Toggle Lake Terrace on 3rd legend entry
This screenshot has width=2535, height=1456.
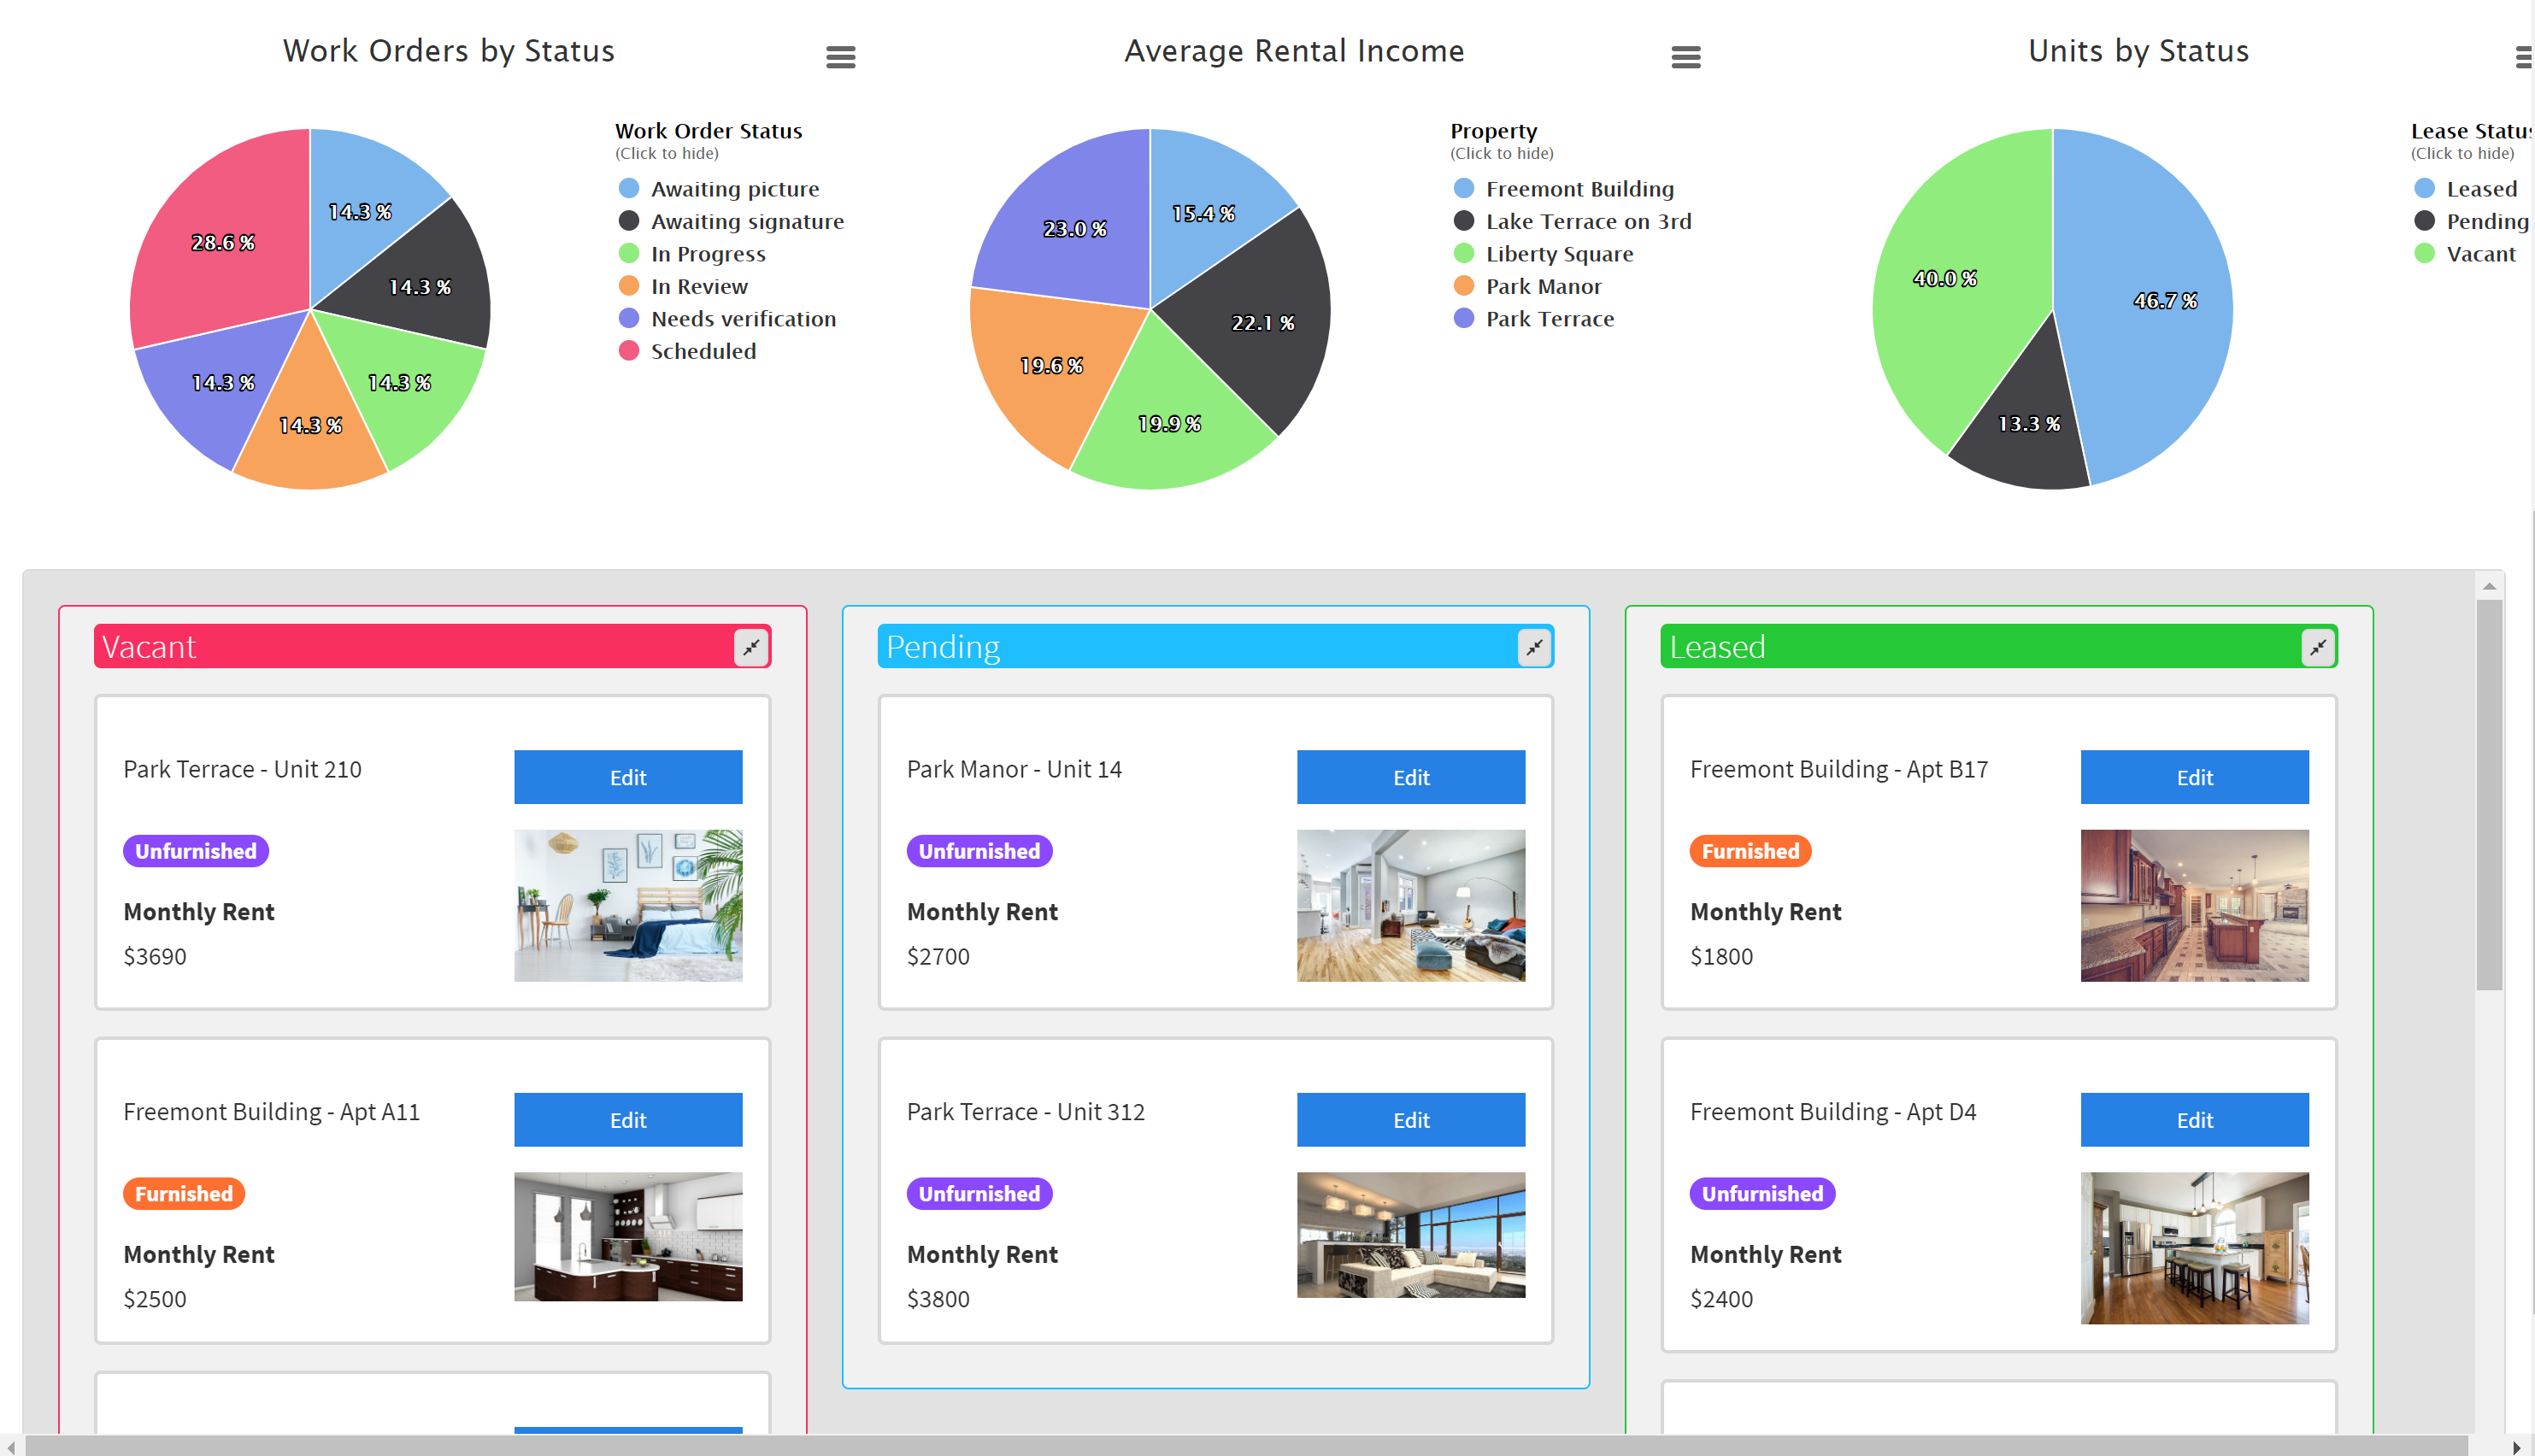pos(1572,221)
